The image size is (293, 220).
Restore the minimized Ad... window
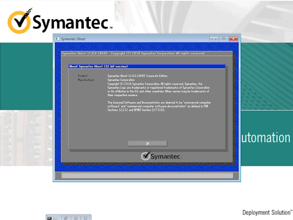[x=66, y=218]
